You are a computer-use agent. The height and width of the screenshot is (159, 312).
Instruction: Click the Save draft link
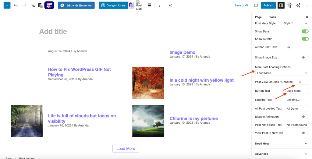pos(241,5)
